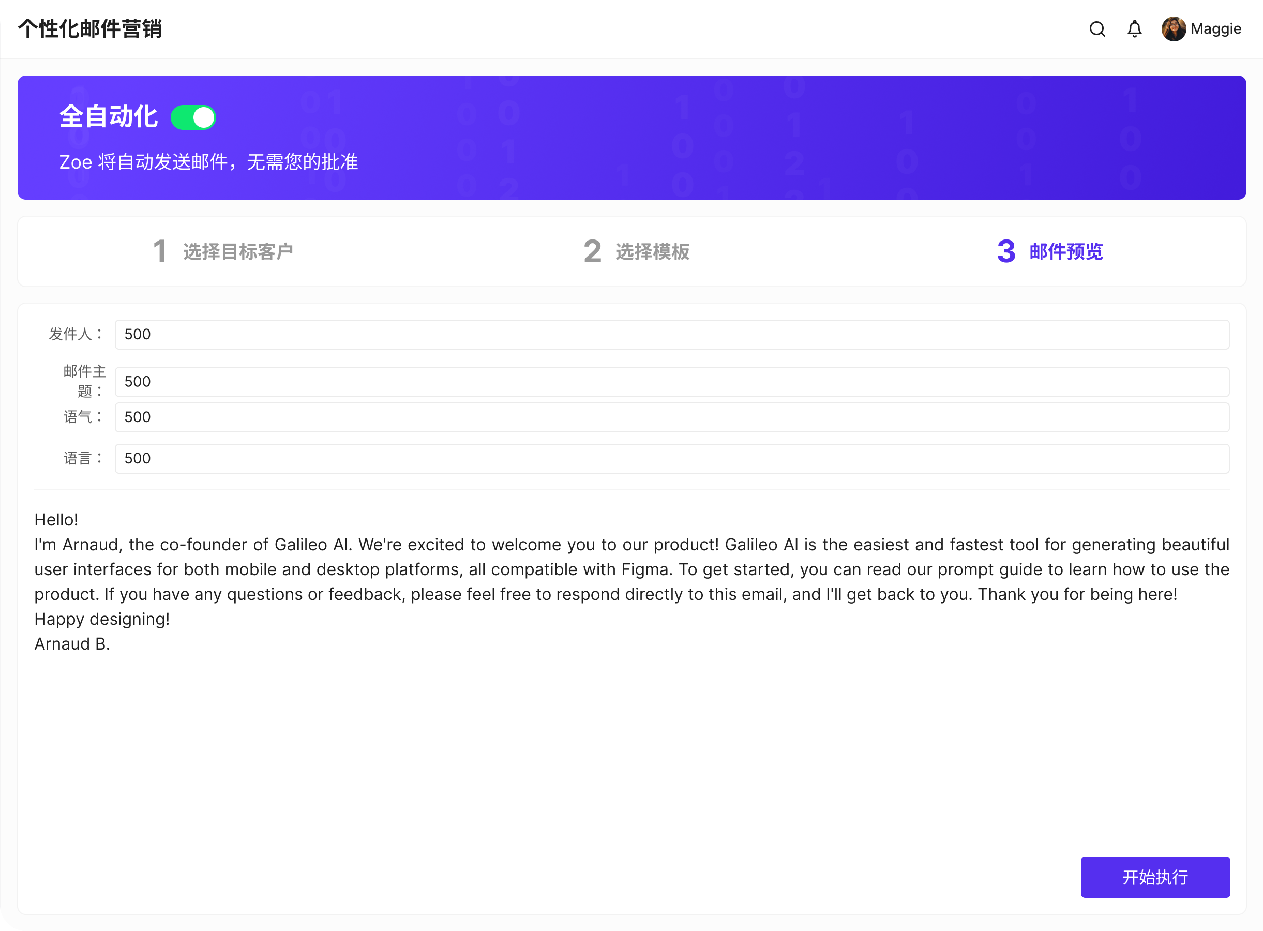Click the 发件人： label
Screen dimensions: 1263x931
77,334
